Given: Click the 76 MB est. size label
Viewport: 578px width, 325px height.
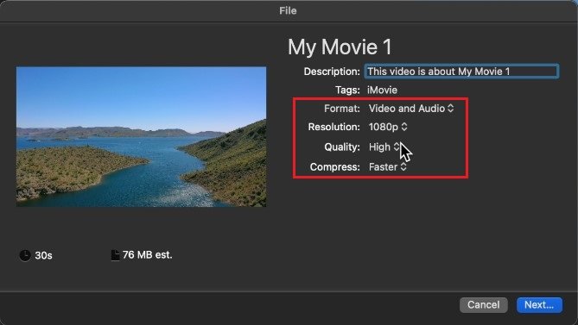Looking at the screenshot, I should pos(148,255).
